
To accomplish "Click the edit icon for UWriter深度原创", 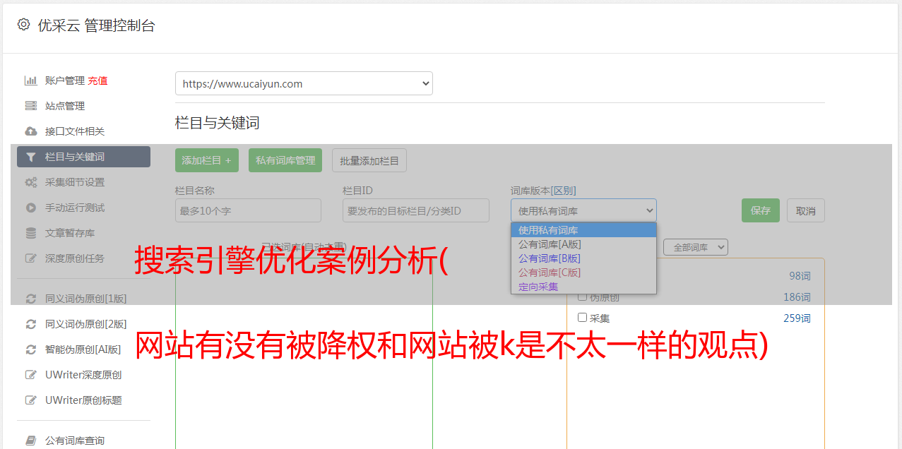I will [30, 375].
